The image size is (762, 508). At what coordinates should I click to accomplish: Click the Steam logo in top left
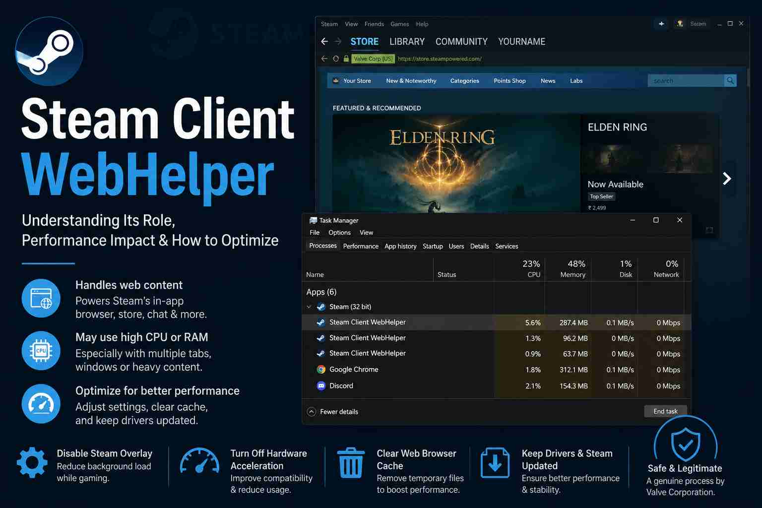coord(49,51)
